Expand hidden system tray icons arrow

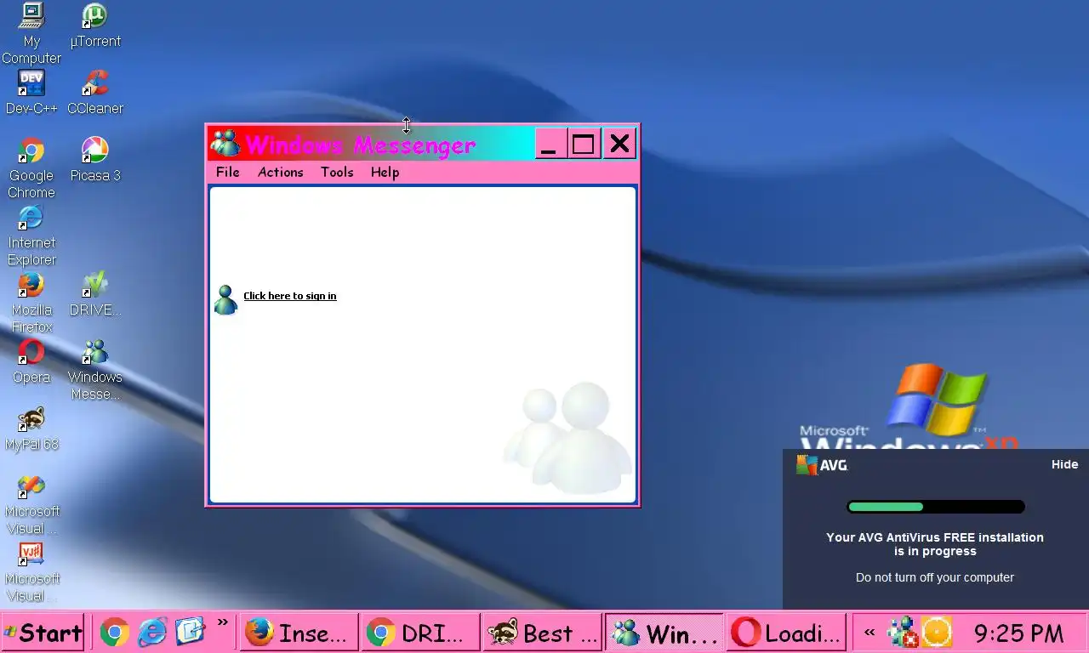(869, 633)
